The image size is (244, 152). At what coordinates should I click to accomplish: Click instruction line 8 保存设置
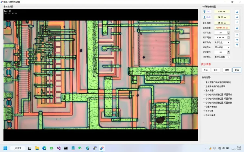[208, 111]
